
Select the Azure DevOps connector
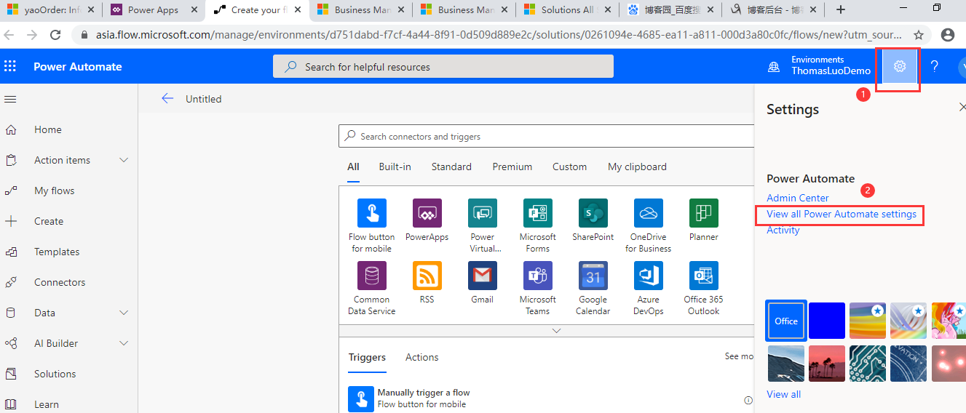coord(648,276)
